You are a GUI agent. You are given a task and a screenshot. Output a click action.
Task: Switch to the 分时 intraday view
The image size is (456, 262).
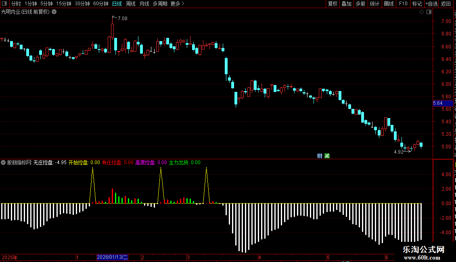pyautogui.click(x=16, y=4)
